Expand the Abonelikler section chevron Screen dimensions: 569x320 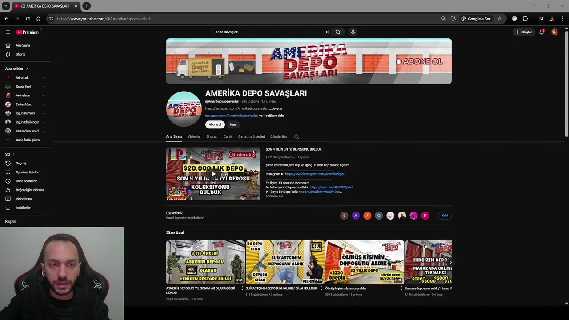point(27,69)
